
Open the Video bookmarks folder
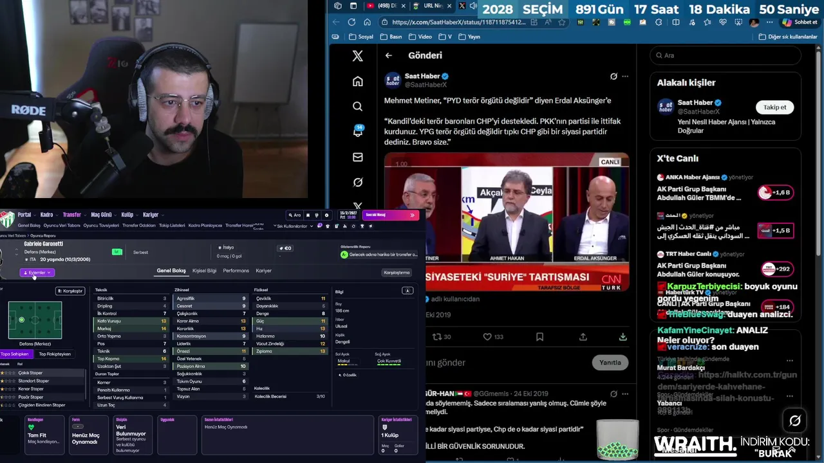click(420, 37)
